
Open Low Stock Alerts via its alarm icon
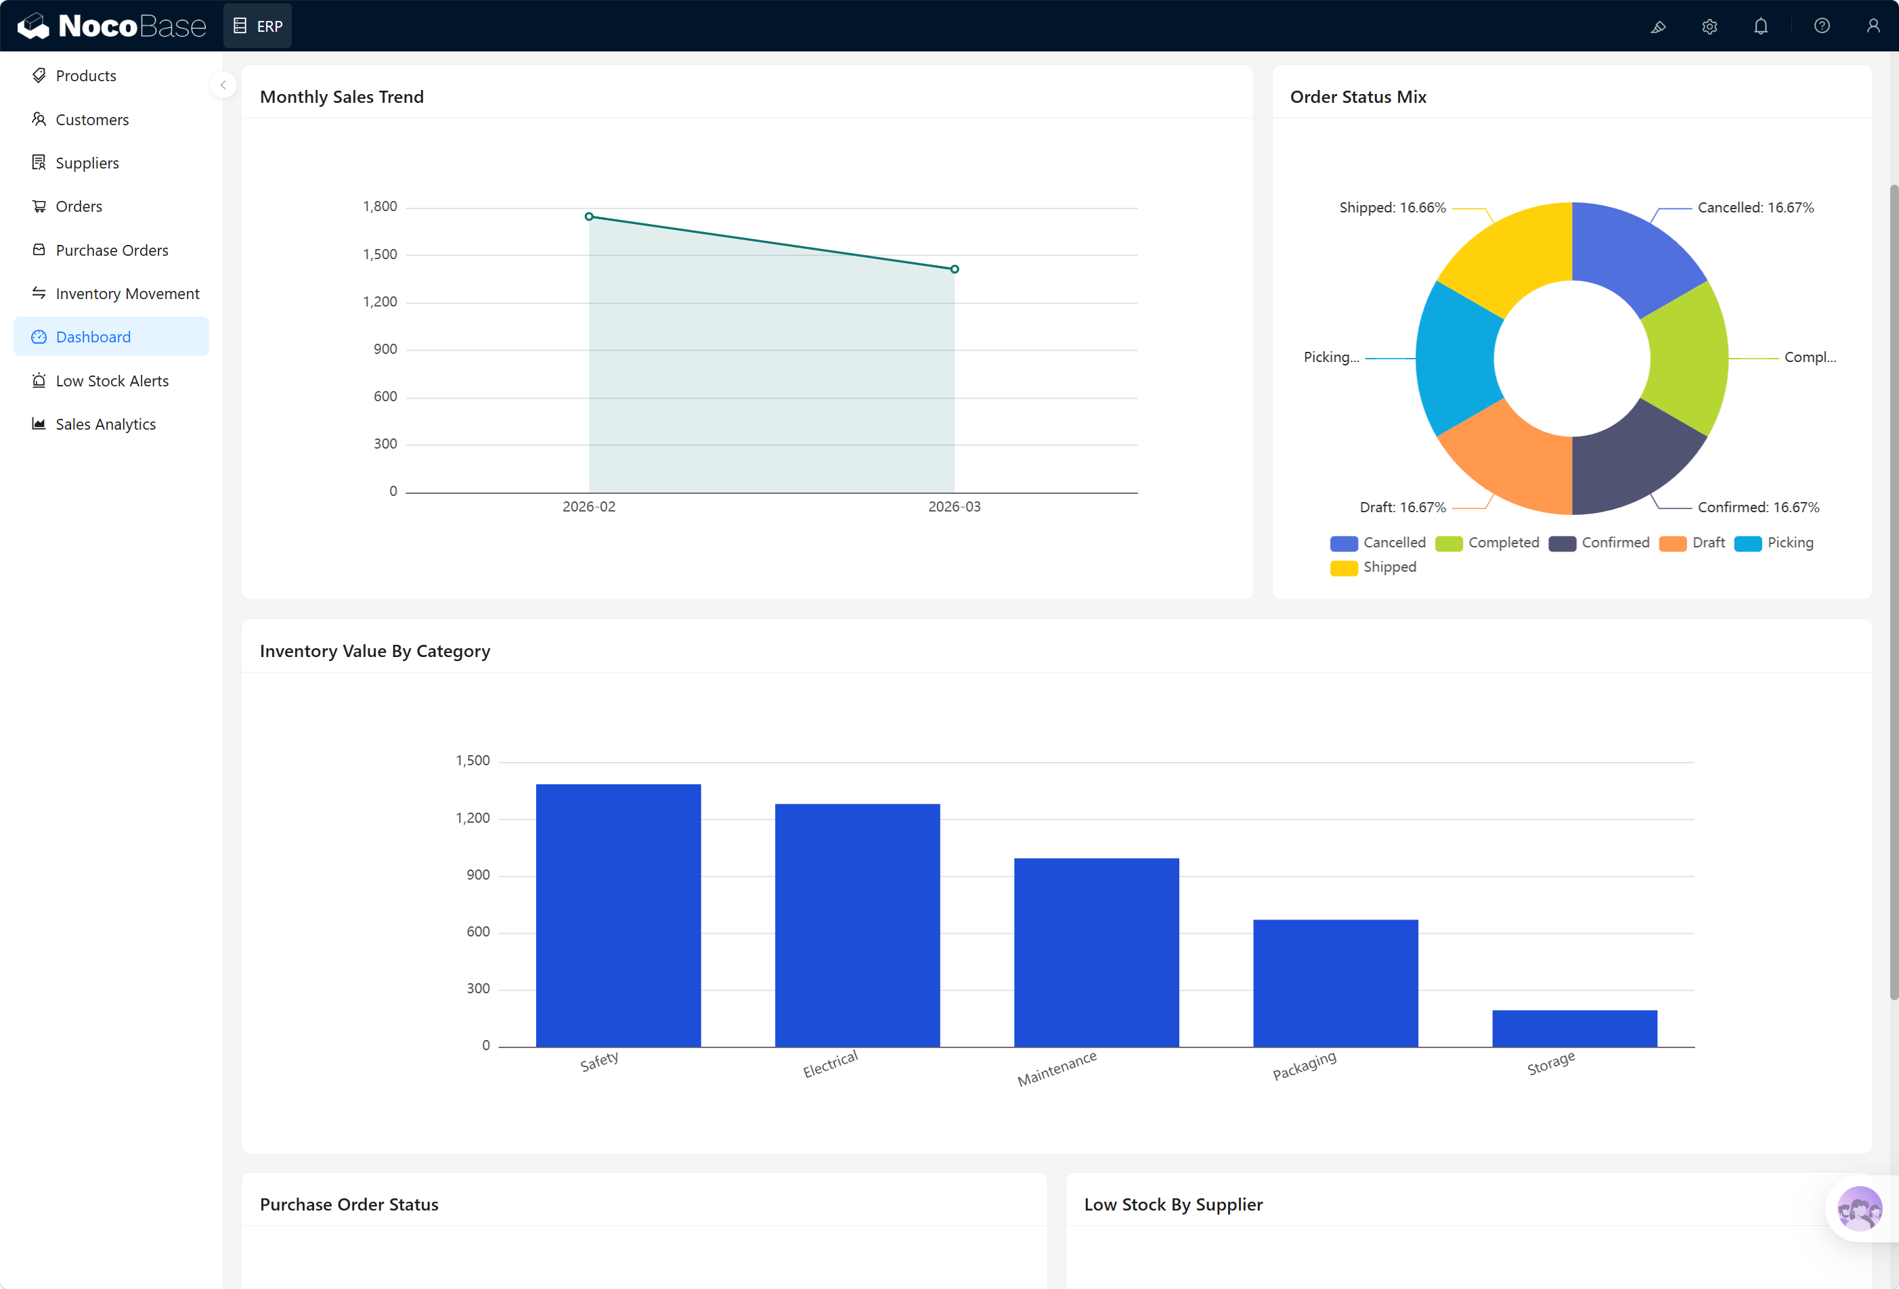[x=39, y=380]
